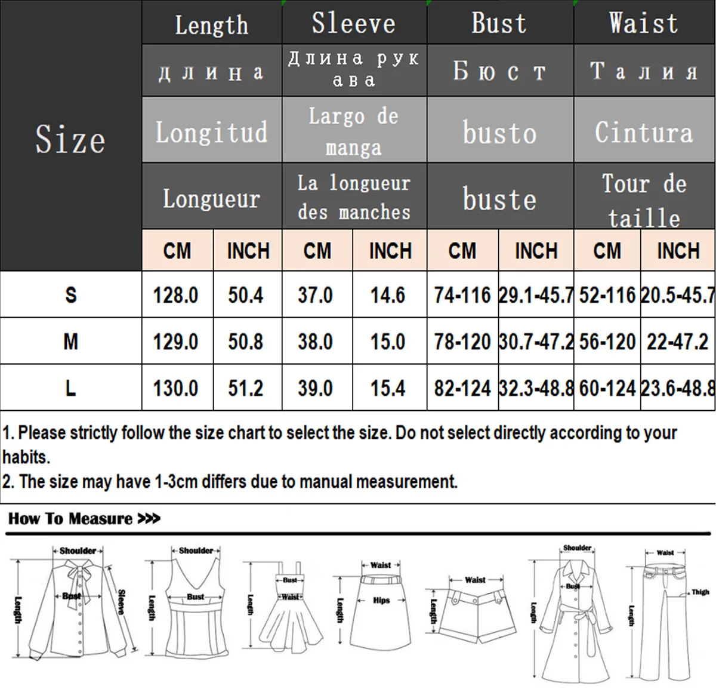This screenshot has height=692, width=716.
Task: Select the Waist column header
Action: point(644,22)
